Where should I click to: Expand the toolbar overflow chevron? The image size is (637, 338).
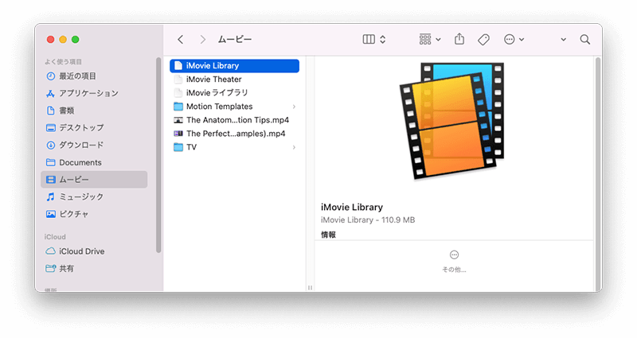pos(564,40)
